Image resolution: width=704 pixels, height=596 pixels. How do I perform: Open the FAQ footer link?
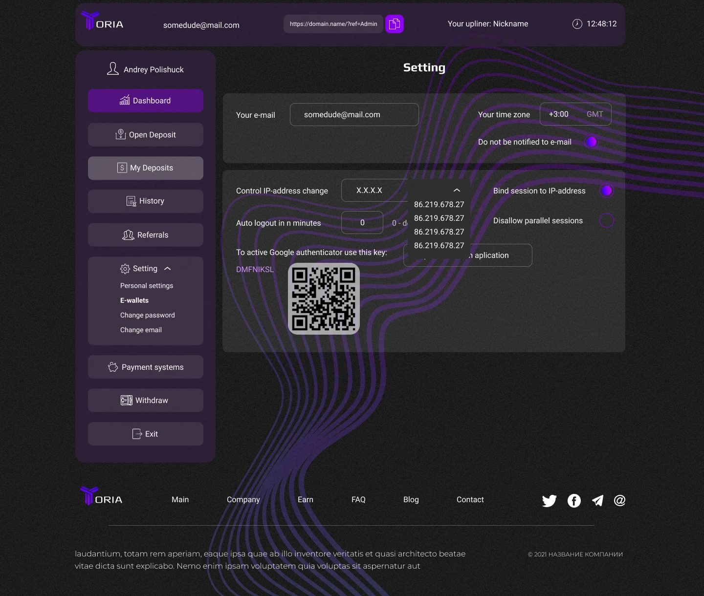358,499
